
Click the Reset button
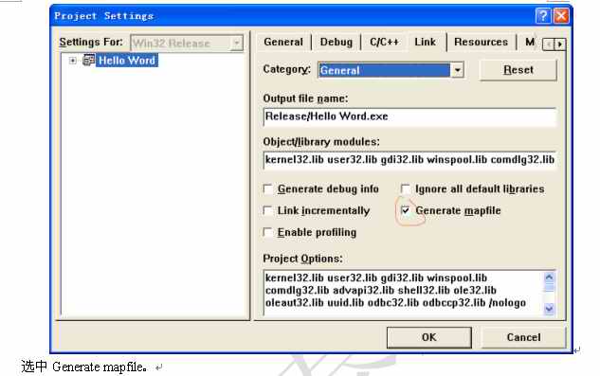click(x=518, y=70)
